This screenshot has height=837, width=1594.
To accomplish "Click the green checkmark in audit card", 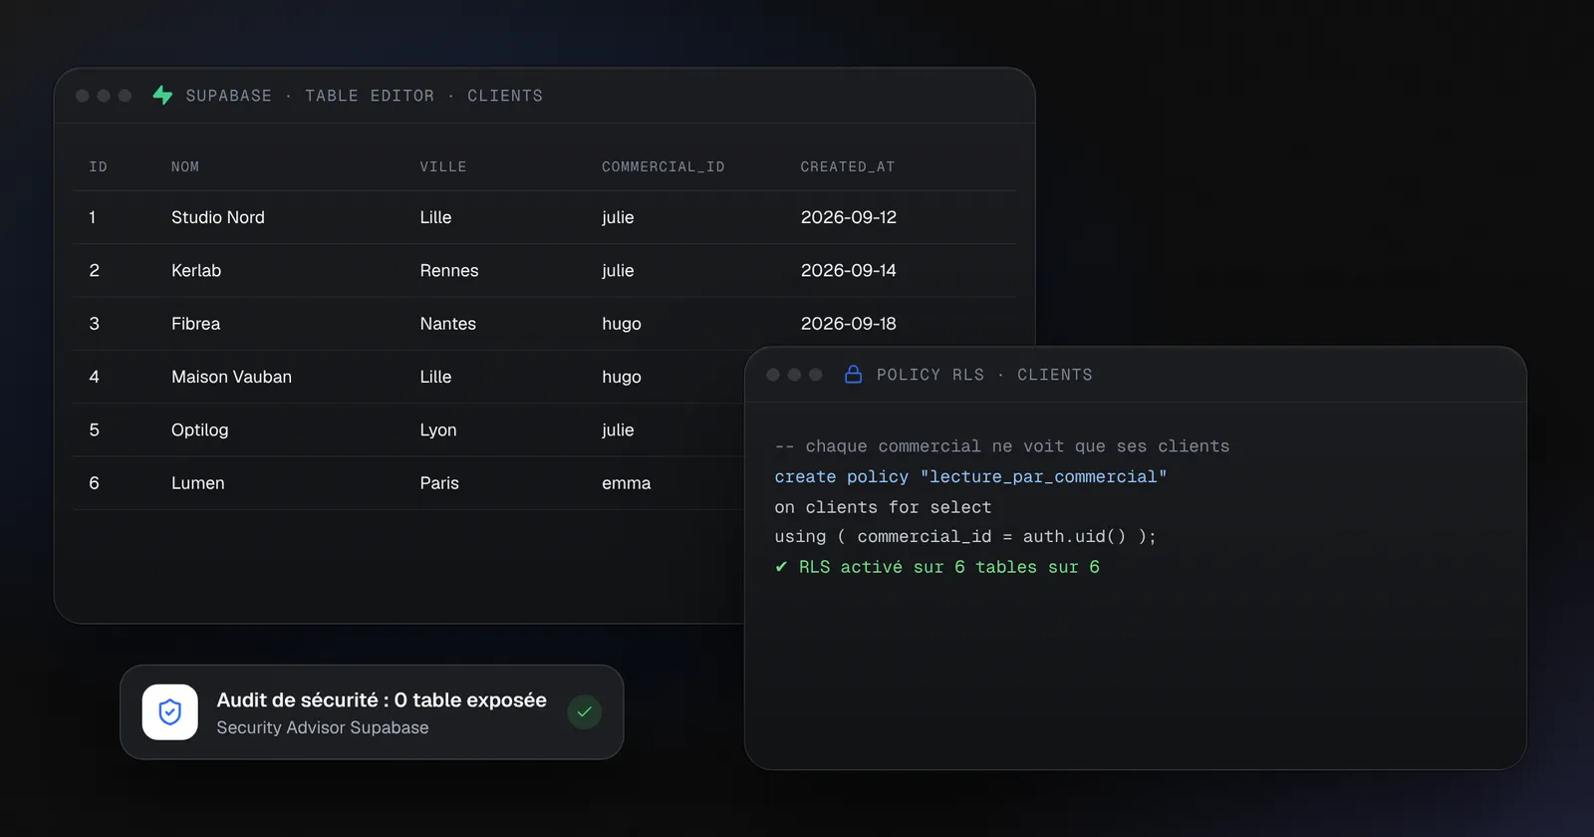I will point(585,712).
